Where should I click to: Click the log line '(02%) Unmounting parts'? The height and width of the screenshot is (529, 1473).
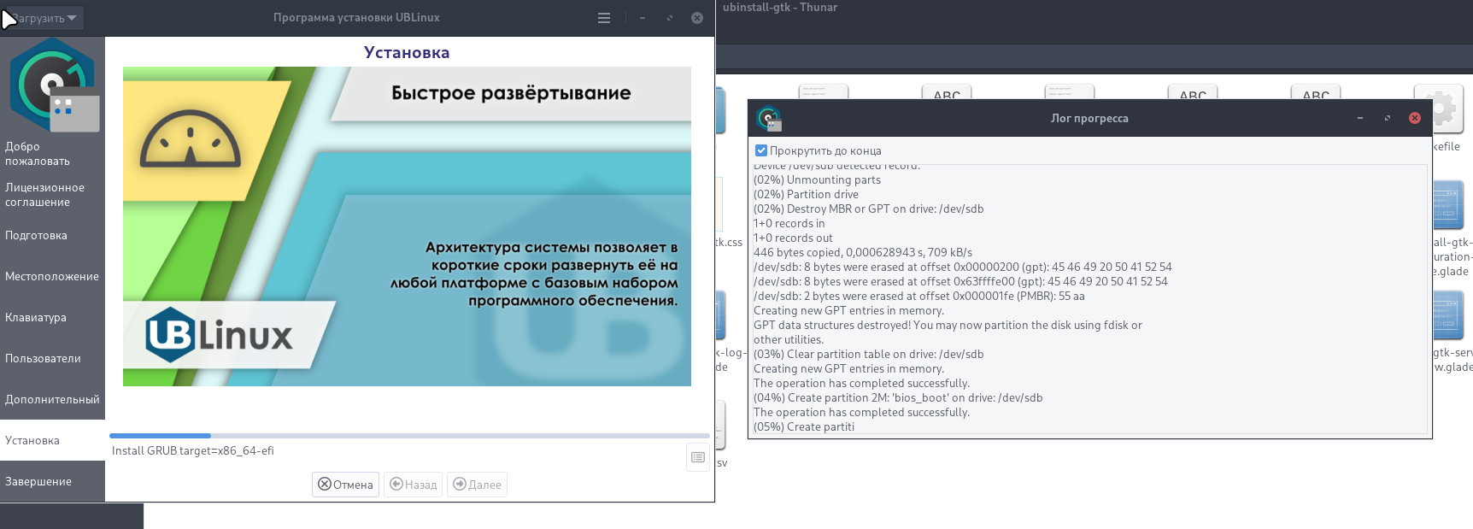(817, 180)
